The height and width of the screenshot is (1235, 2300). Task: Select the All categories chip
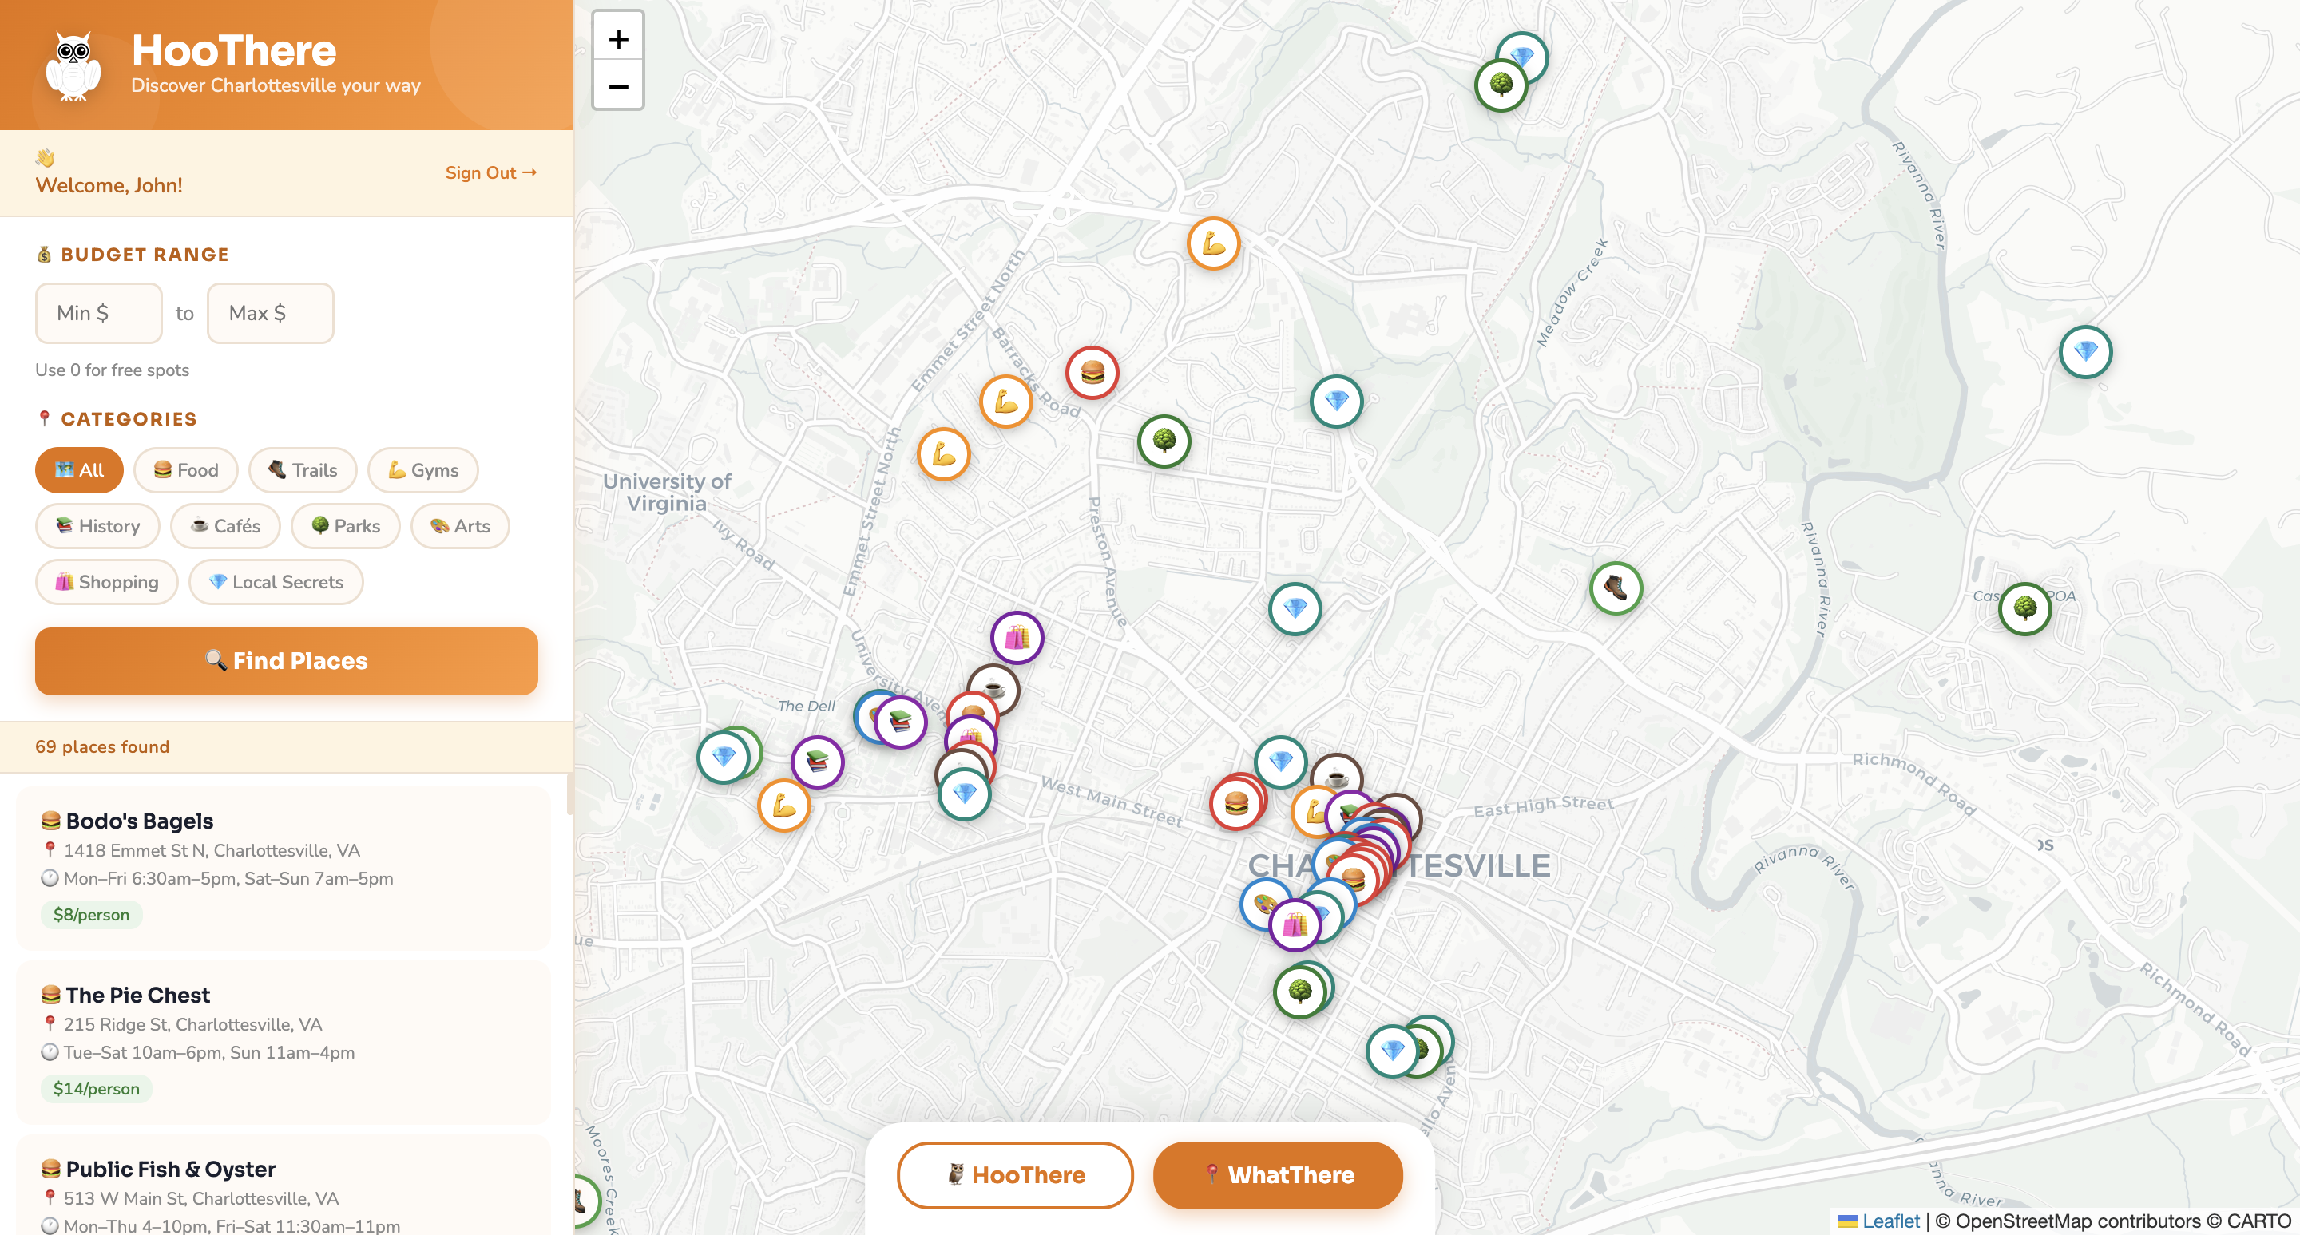click(80, 470)
